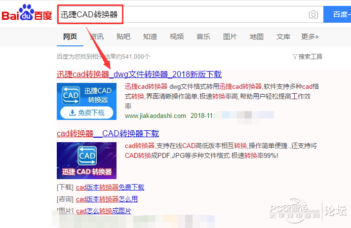
Task: Switch to the 文库 tab
Action: [283, 37]
